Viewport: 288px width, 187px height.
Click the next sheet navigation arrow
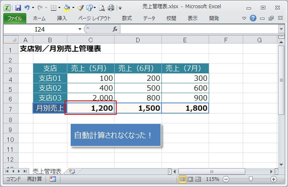click(x=19, y=171)
